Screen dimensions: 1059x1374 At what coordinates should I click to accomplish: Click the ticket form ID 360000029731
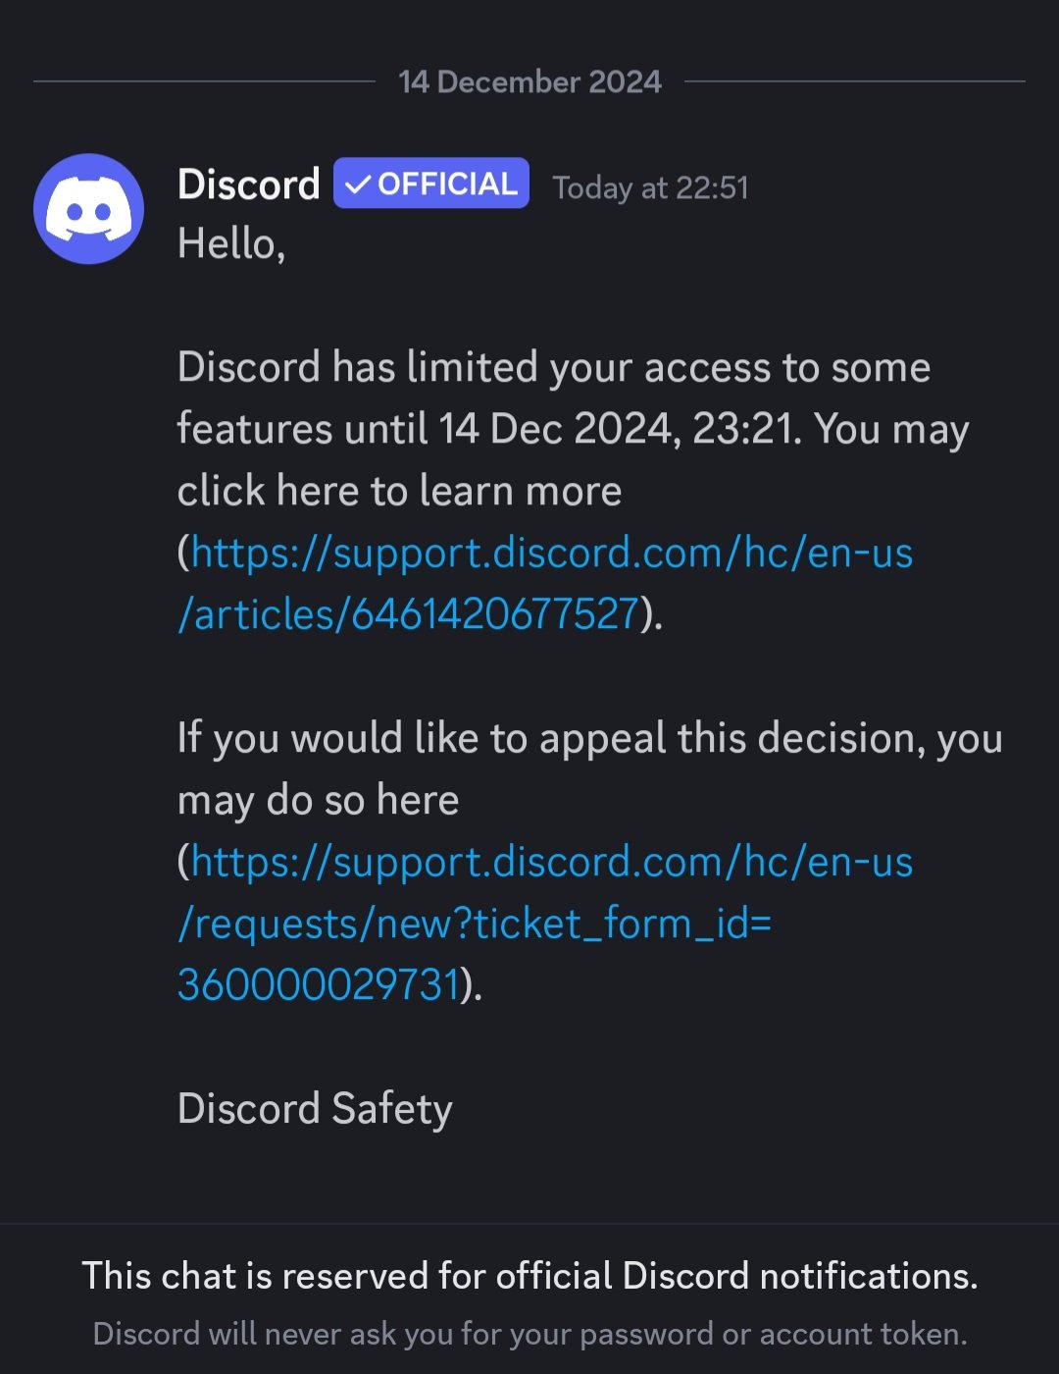coord(319,984)
